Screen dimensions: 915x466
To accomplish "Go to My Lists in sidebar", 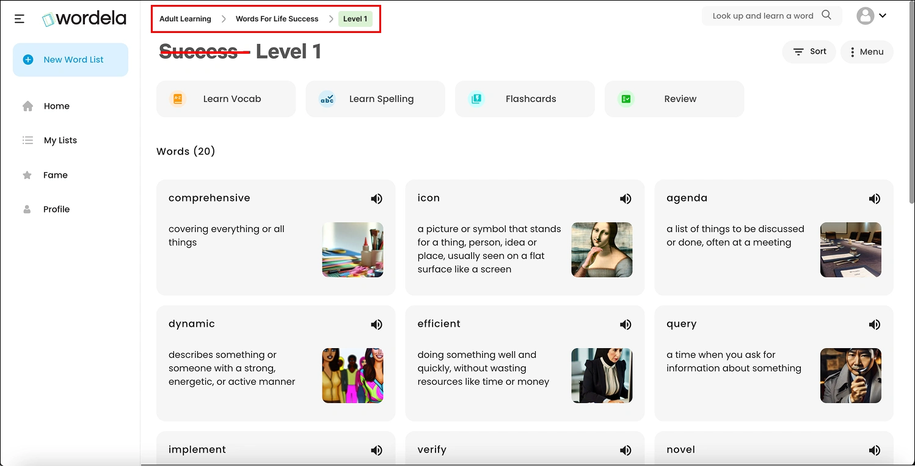I will pyautogui.click(x=60, y=140).
